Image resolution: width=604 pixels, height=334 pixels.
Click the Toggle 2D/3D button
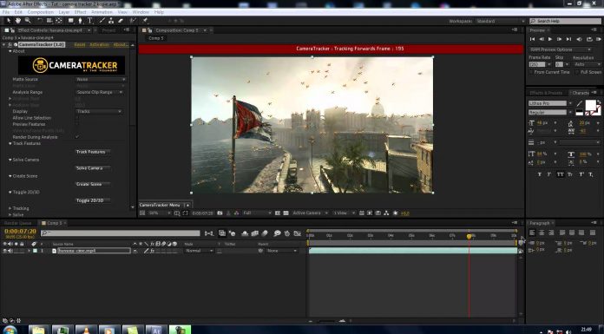pos(92,200)
